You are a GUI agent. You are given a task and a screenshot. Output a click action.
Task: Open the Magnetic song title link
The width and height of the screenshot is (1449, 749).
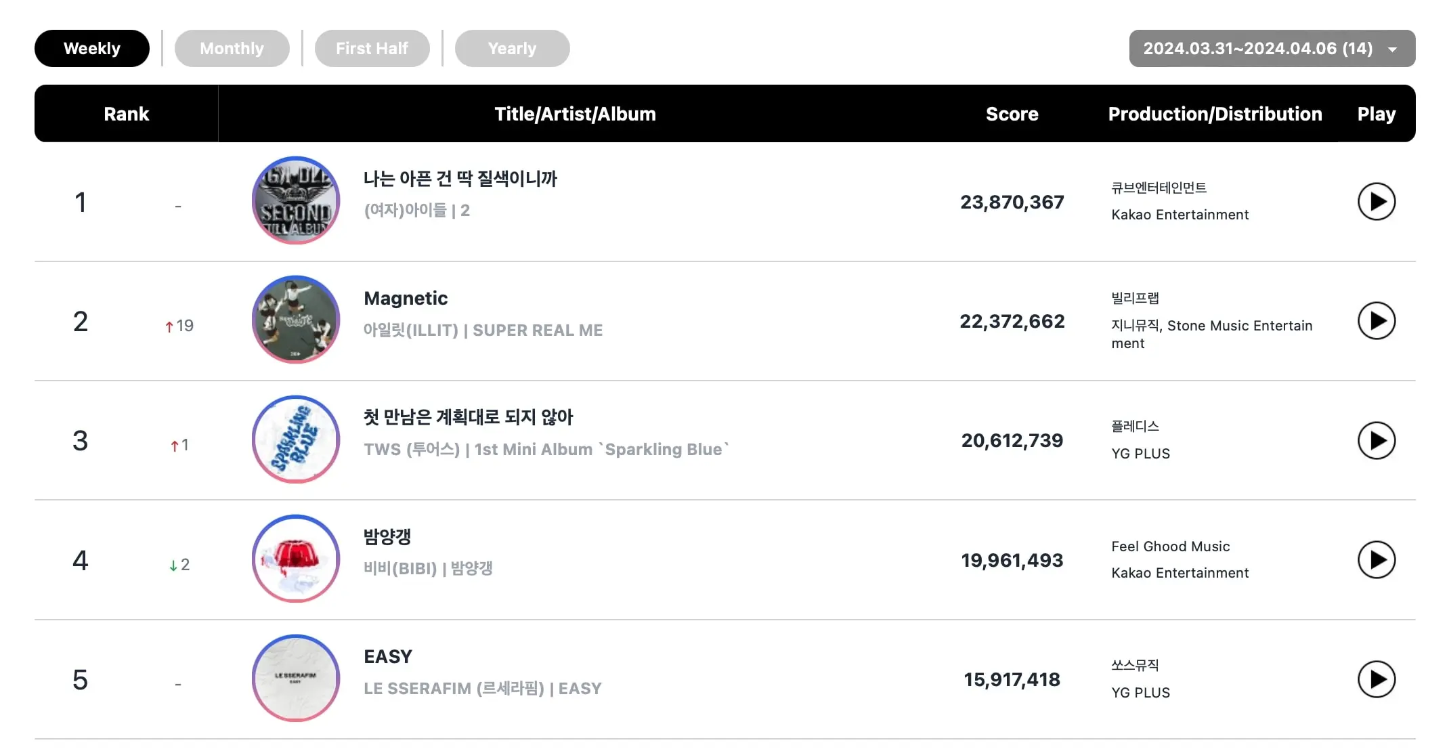click(406, 298)
